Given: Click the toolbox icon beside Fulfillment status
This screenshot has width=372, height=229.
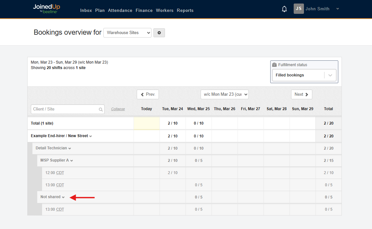Looking at the screenshot, I should 274,65.
